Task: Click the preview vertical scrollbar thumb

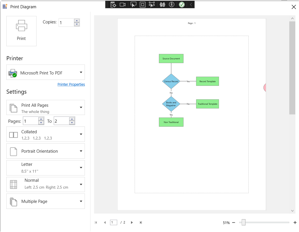Action: pyautogui.click(x=292, y=68)
